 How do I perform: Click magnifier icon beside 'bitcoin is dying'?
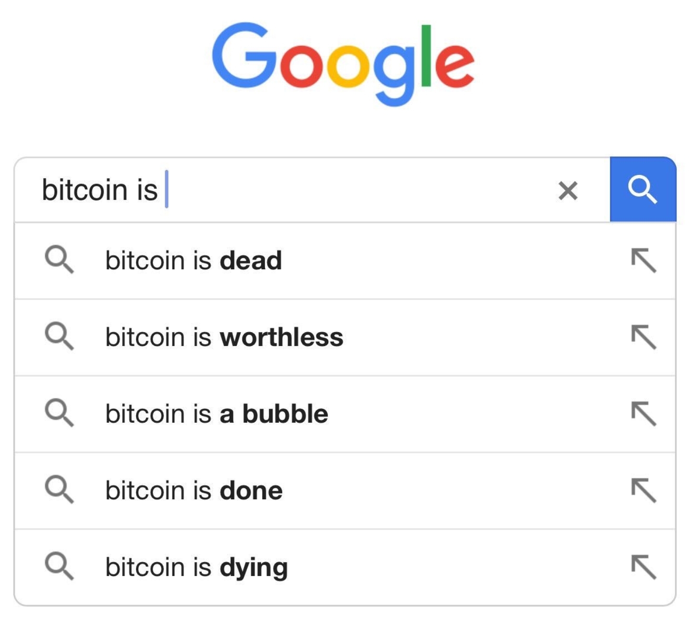click(59, 566)
